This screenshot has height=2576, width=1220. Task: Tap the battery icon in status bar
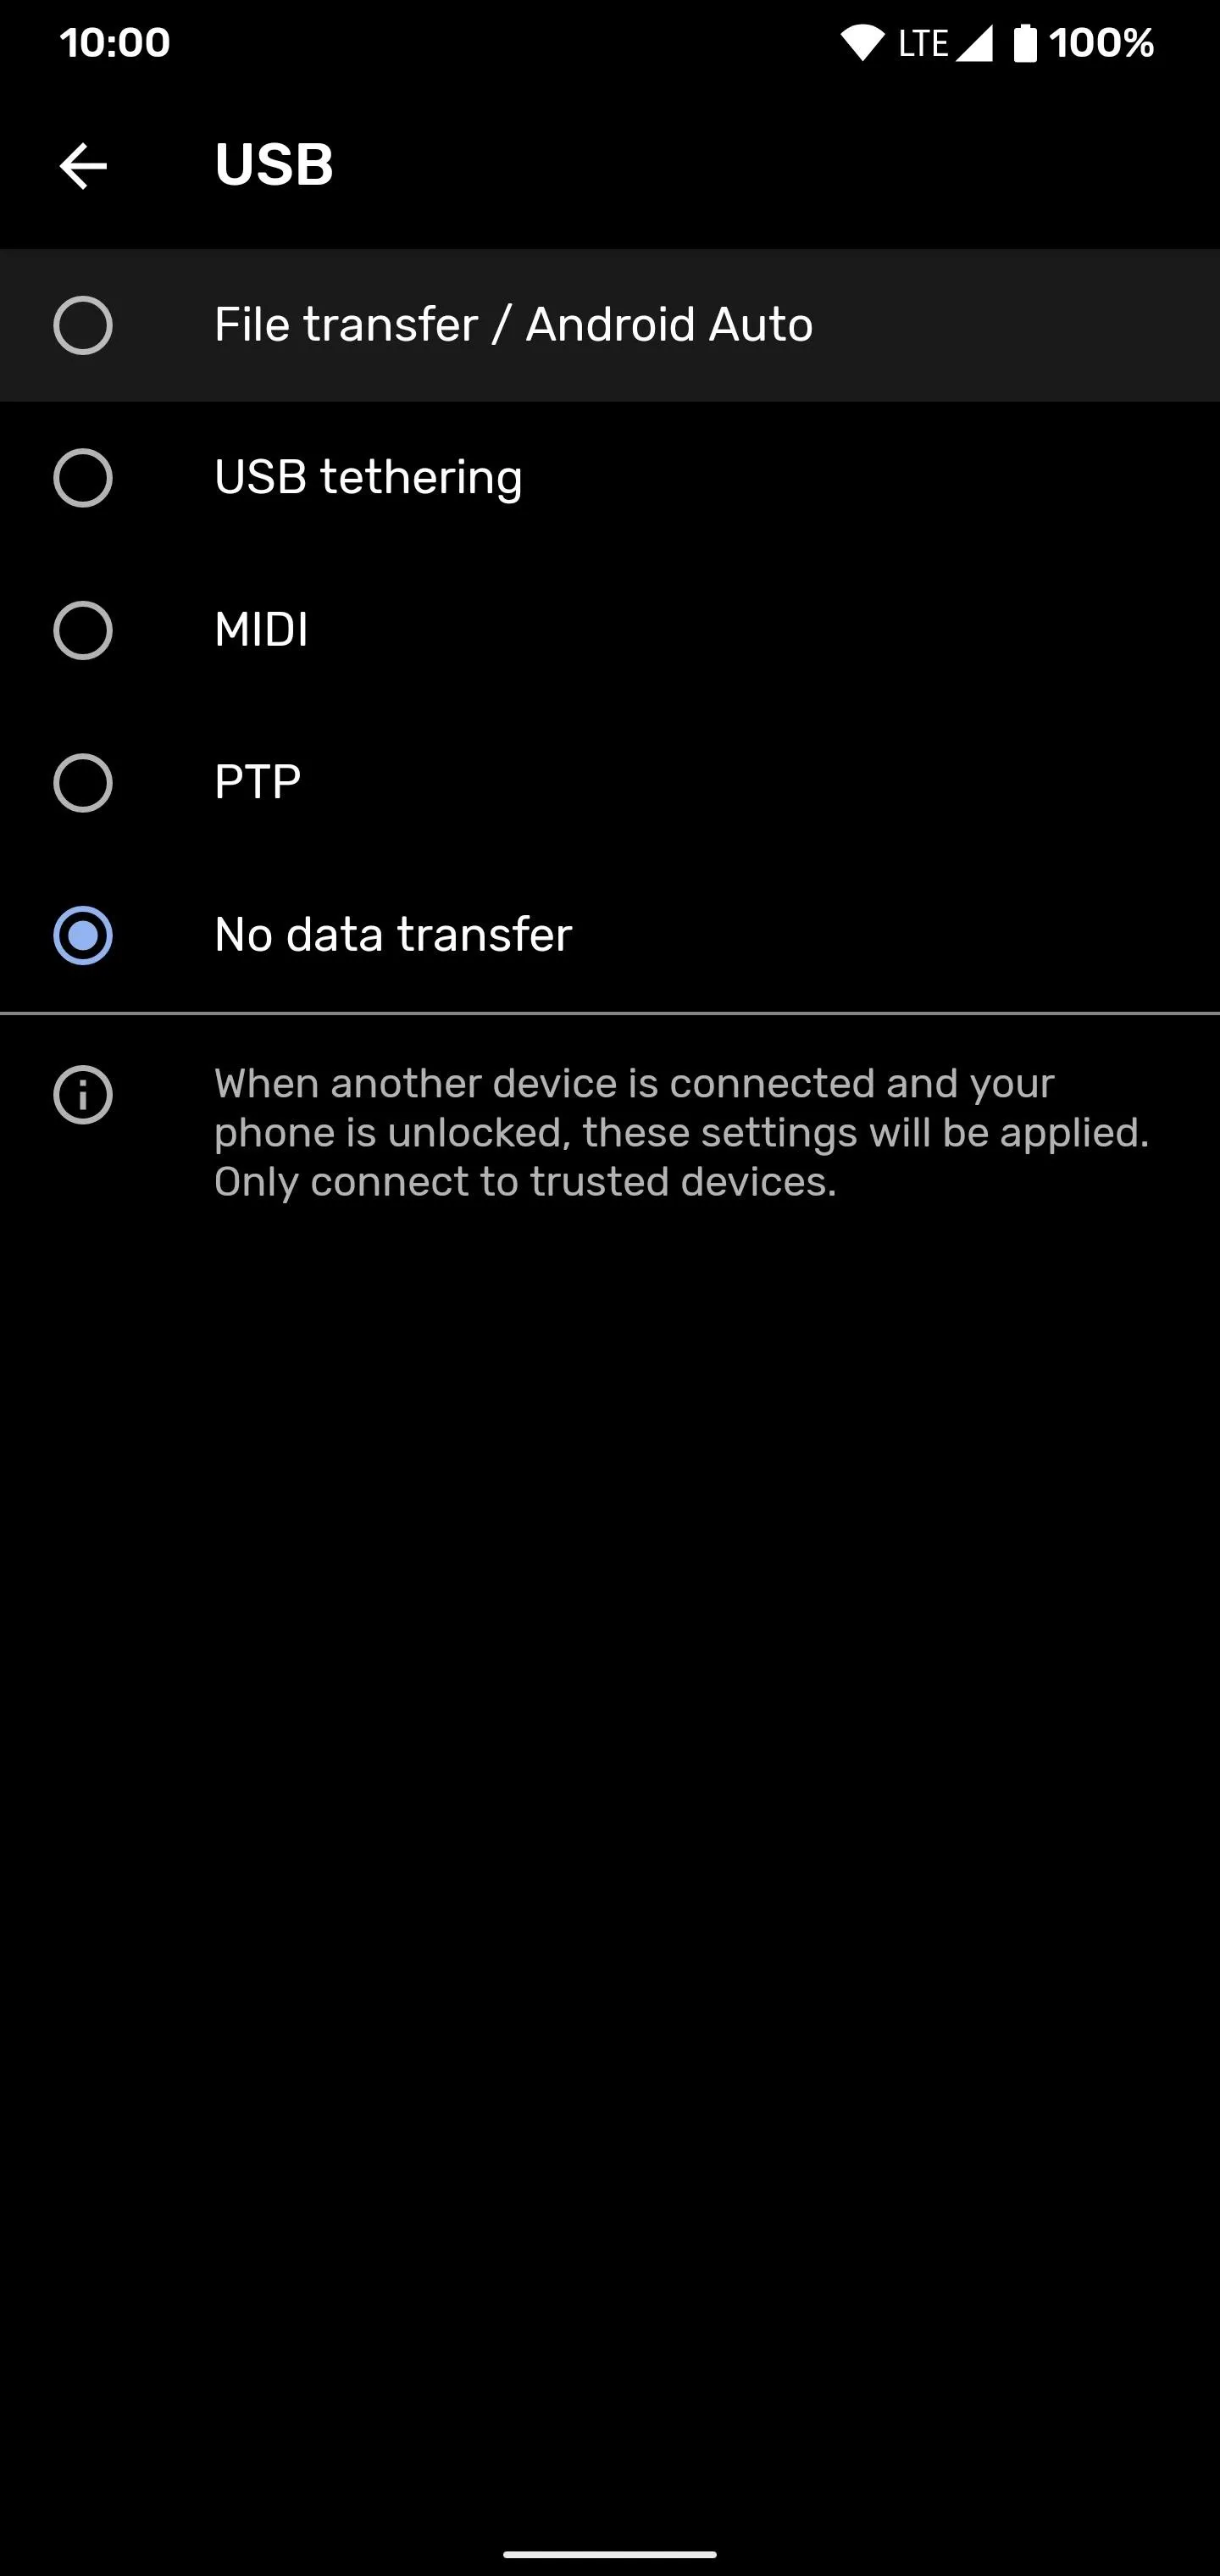point(1025,43)
